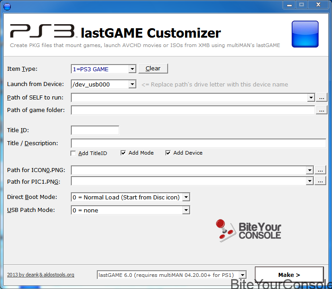Click the BiteYourConsole joystick logo

point(248,231)
